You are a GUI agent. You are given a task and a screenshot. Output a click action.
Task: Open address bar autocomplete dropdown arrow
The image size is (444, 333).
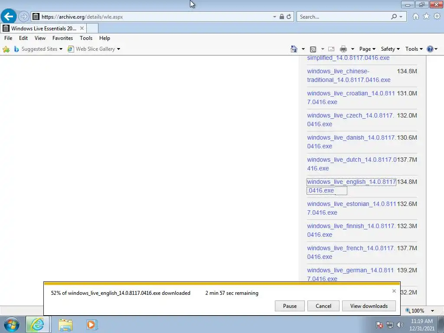274,17
